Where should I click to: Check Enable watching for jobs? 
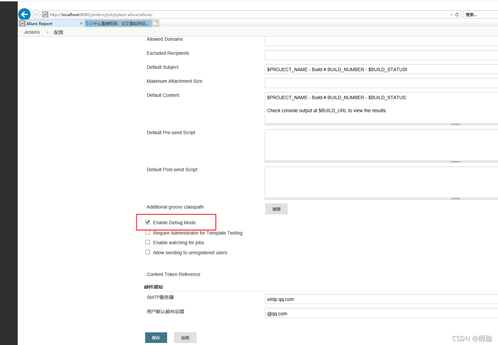148,242
